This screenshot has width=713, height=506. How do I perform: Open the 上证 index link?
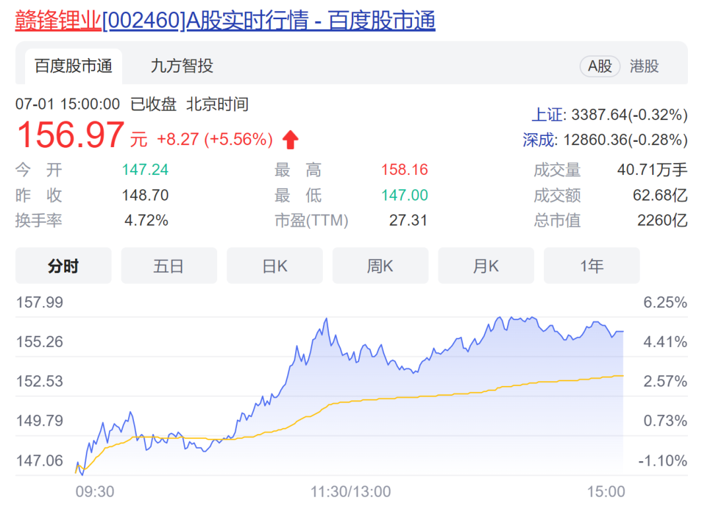tap(547, 115)
